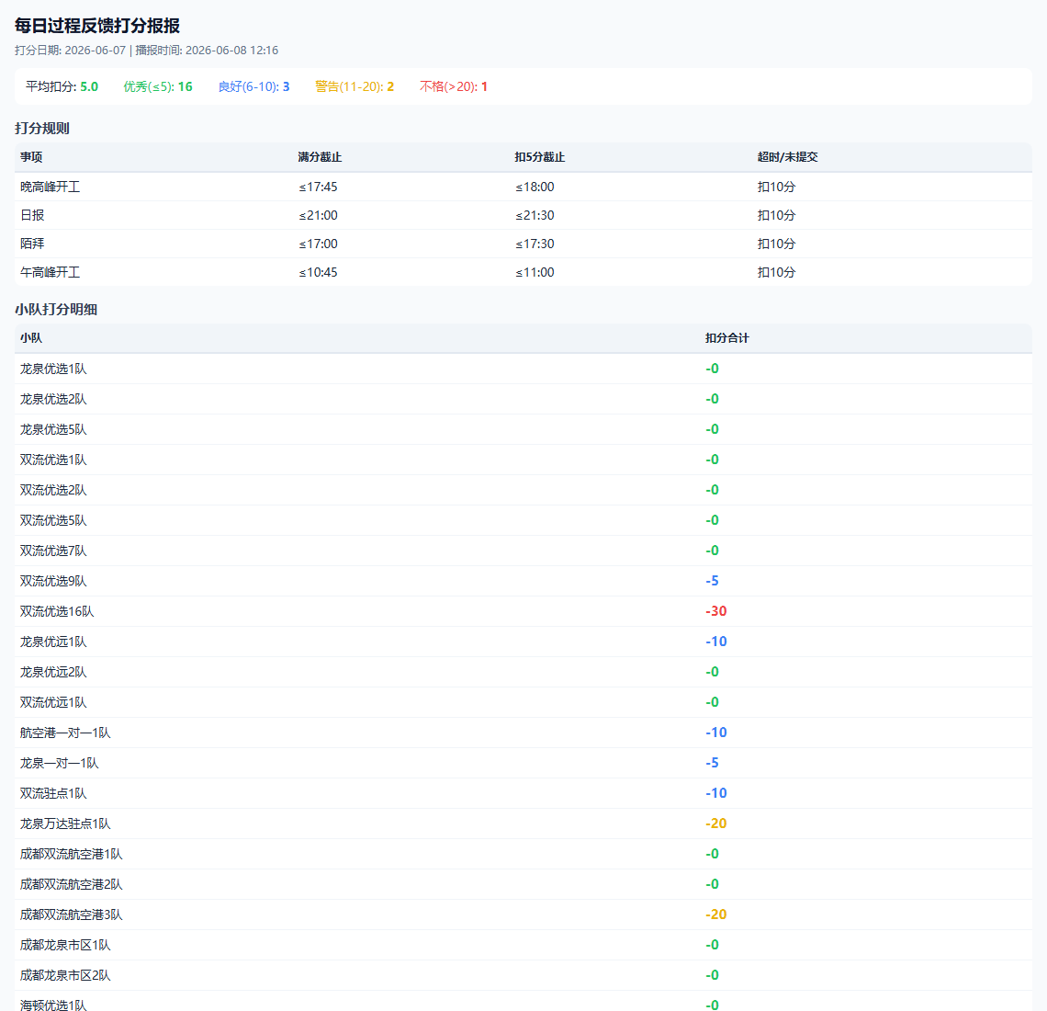Viewport: 1047px width, 1011px height.
Task: Click the red -30 score
Action: click(x=715, y=611)
